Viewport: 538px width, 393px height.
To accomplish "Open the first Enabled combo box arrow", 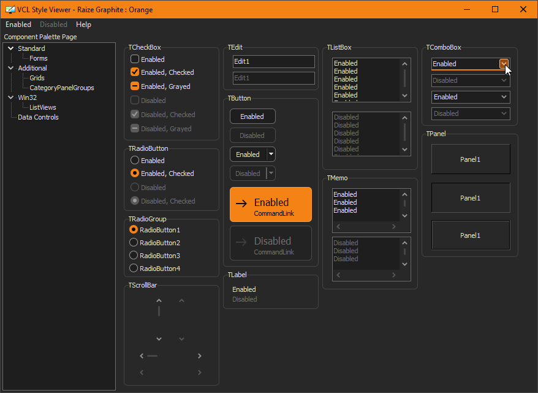I will [504, 64].
